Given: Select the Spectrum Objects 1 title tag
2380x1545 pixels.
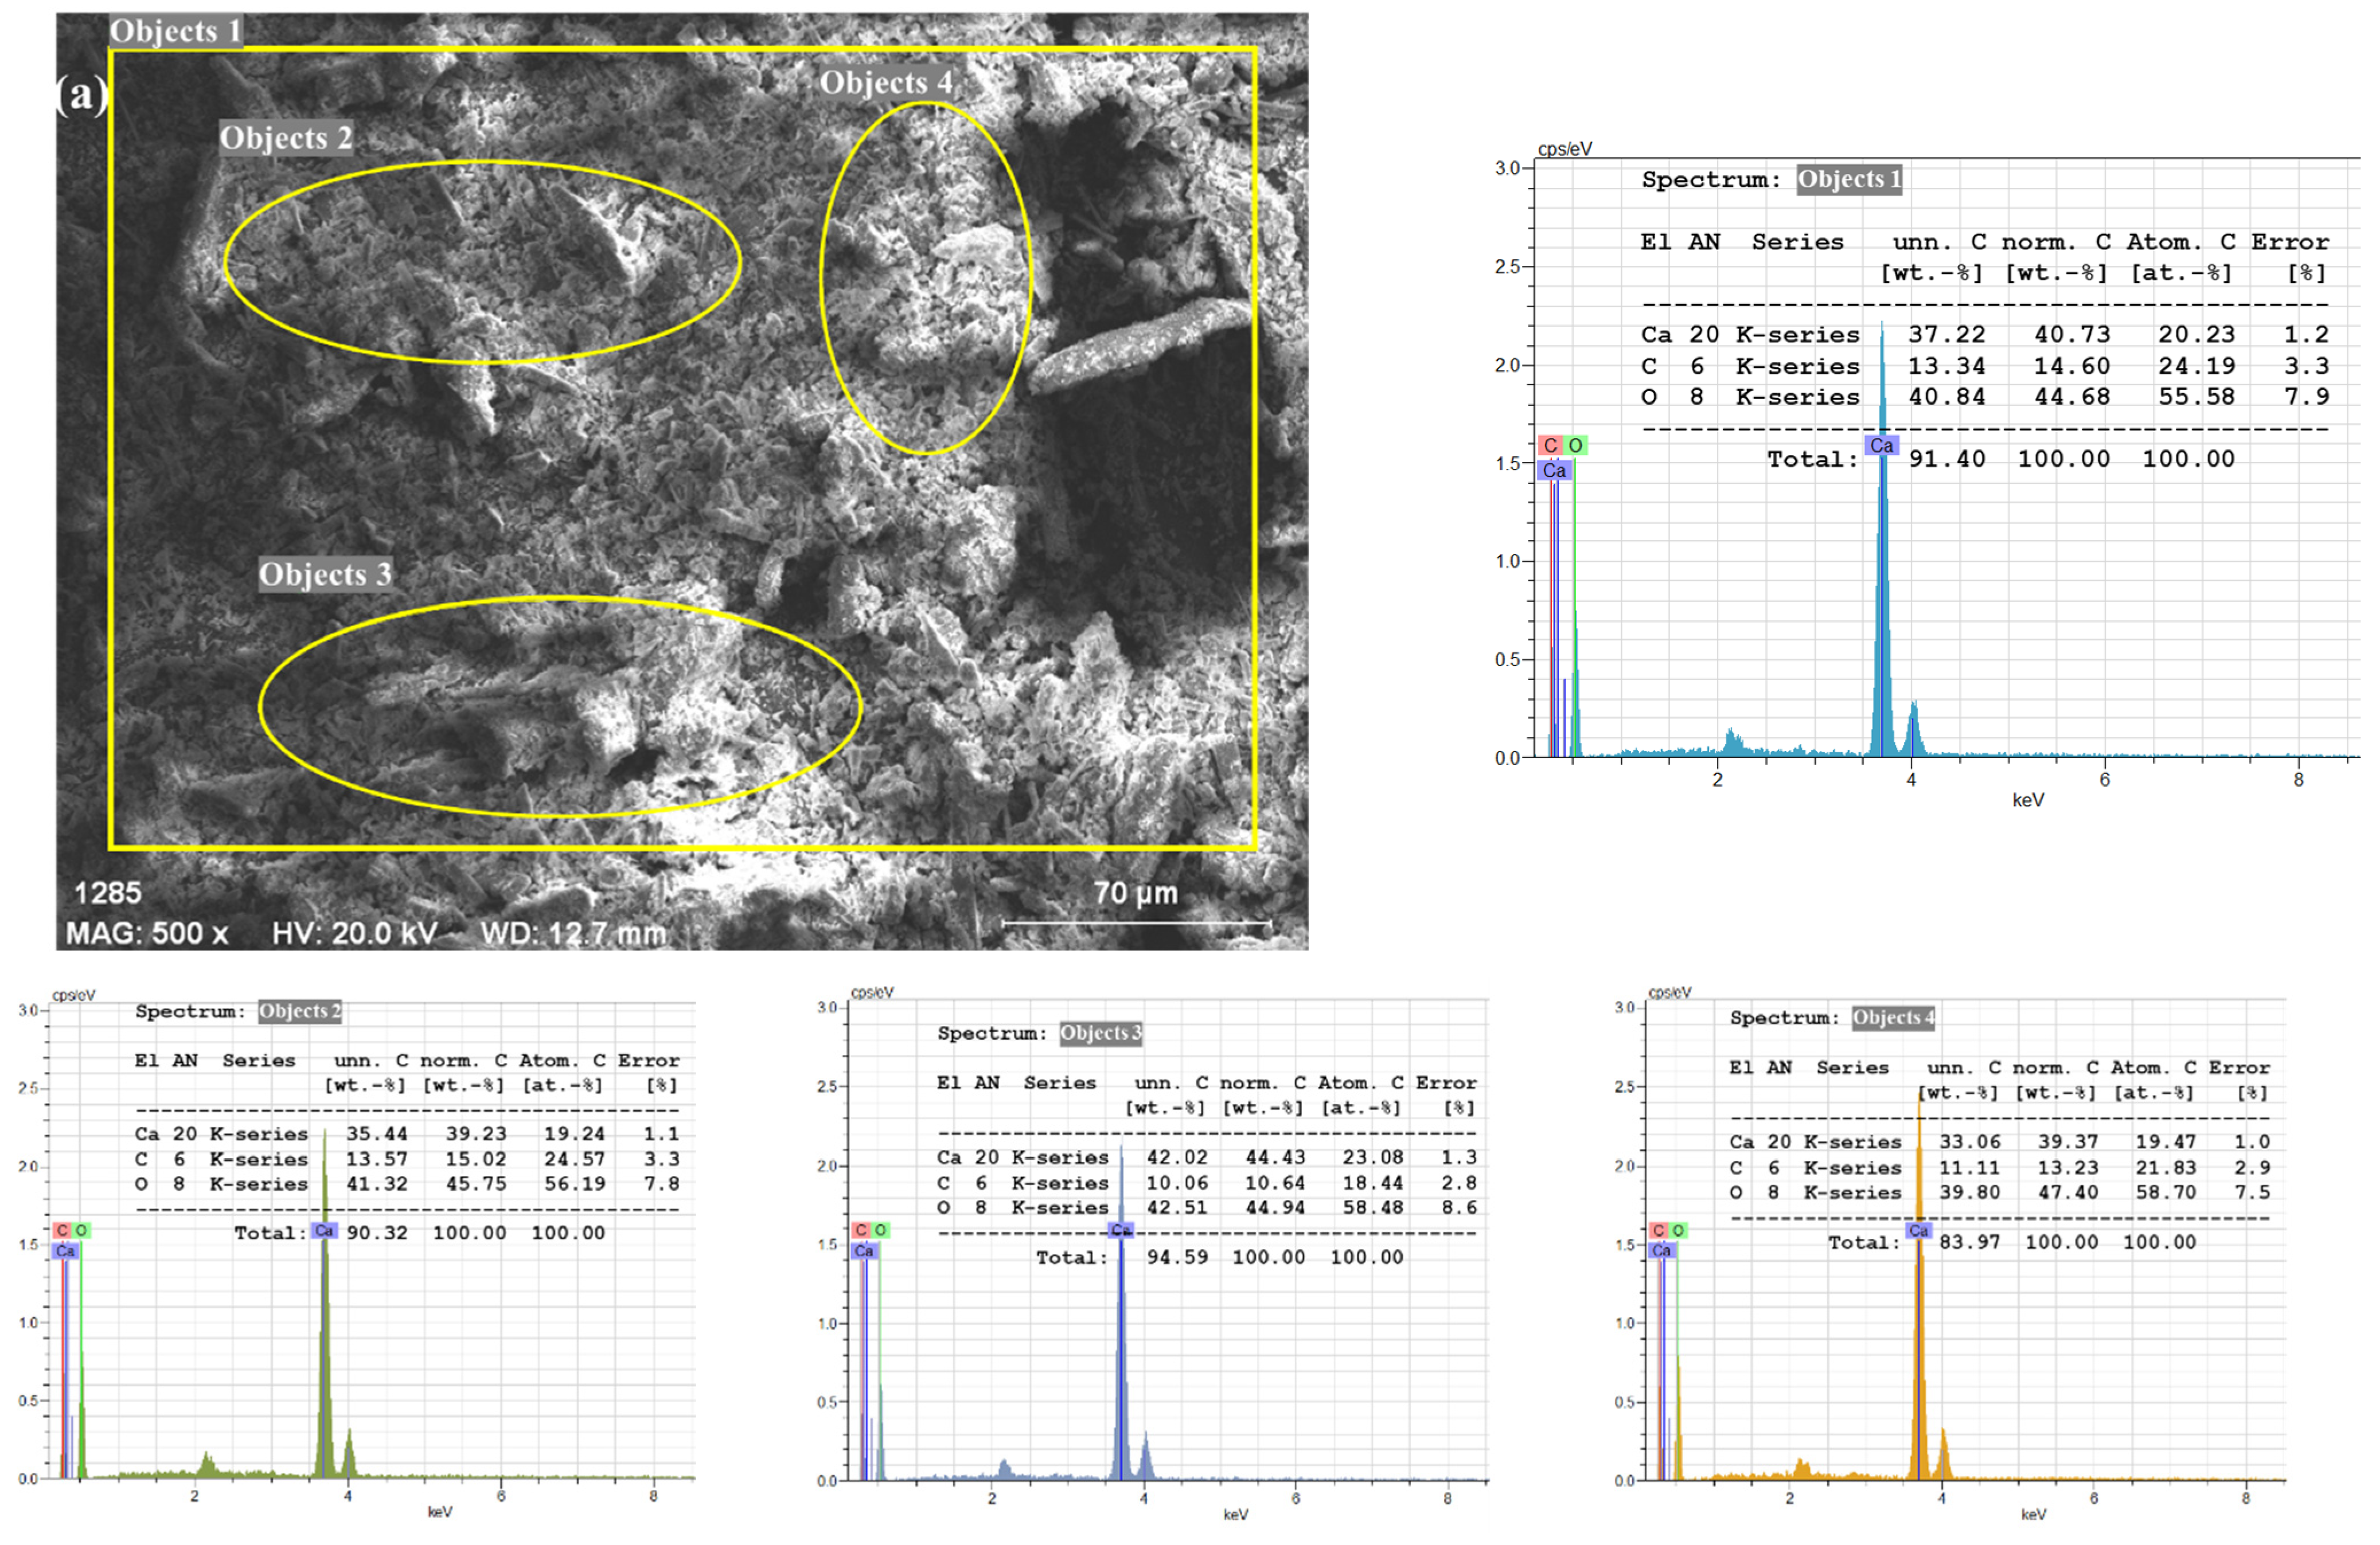Looking at the screenshot, I should point(1849,180).
